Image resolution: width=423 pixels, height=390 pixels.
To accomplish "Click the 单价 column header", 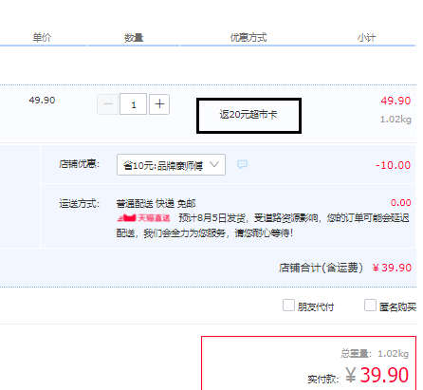I will 42,38.
